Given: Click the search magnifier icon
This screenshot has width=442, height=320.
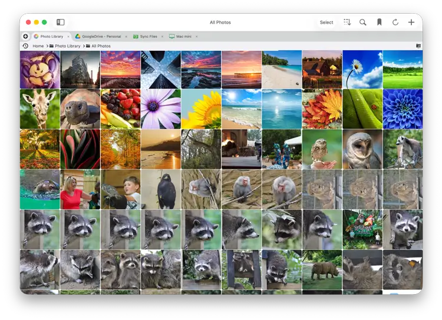Looking at the screenshot, I should coord(363,22).
